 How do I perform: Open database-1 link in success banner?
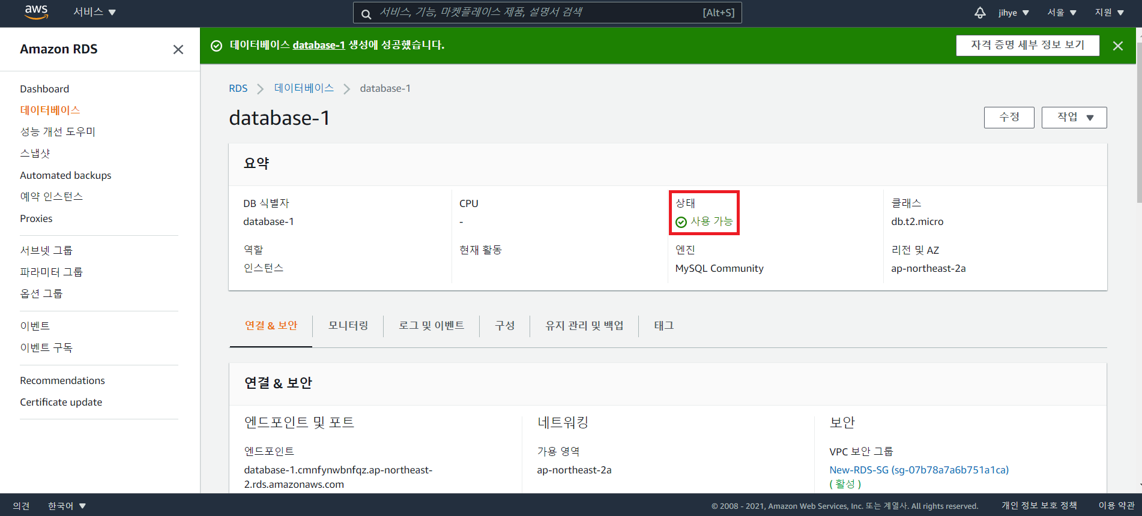click(x=319, y=45)
